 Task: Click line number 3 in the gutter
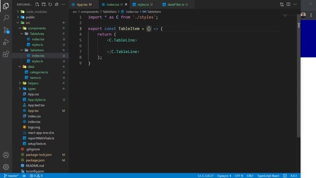[80, 29]
